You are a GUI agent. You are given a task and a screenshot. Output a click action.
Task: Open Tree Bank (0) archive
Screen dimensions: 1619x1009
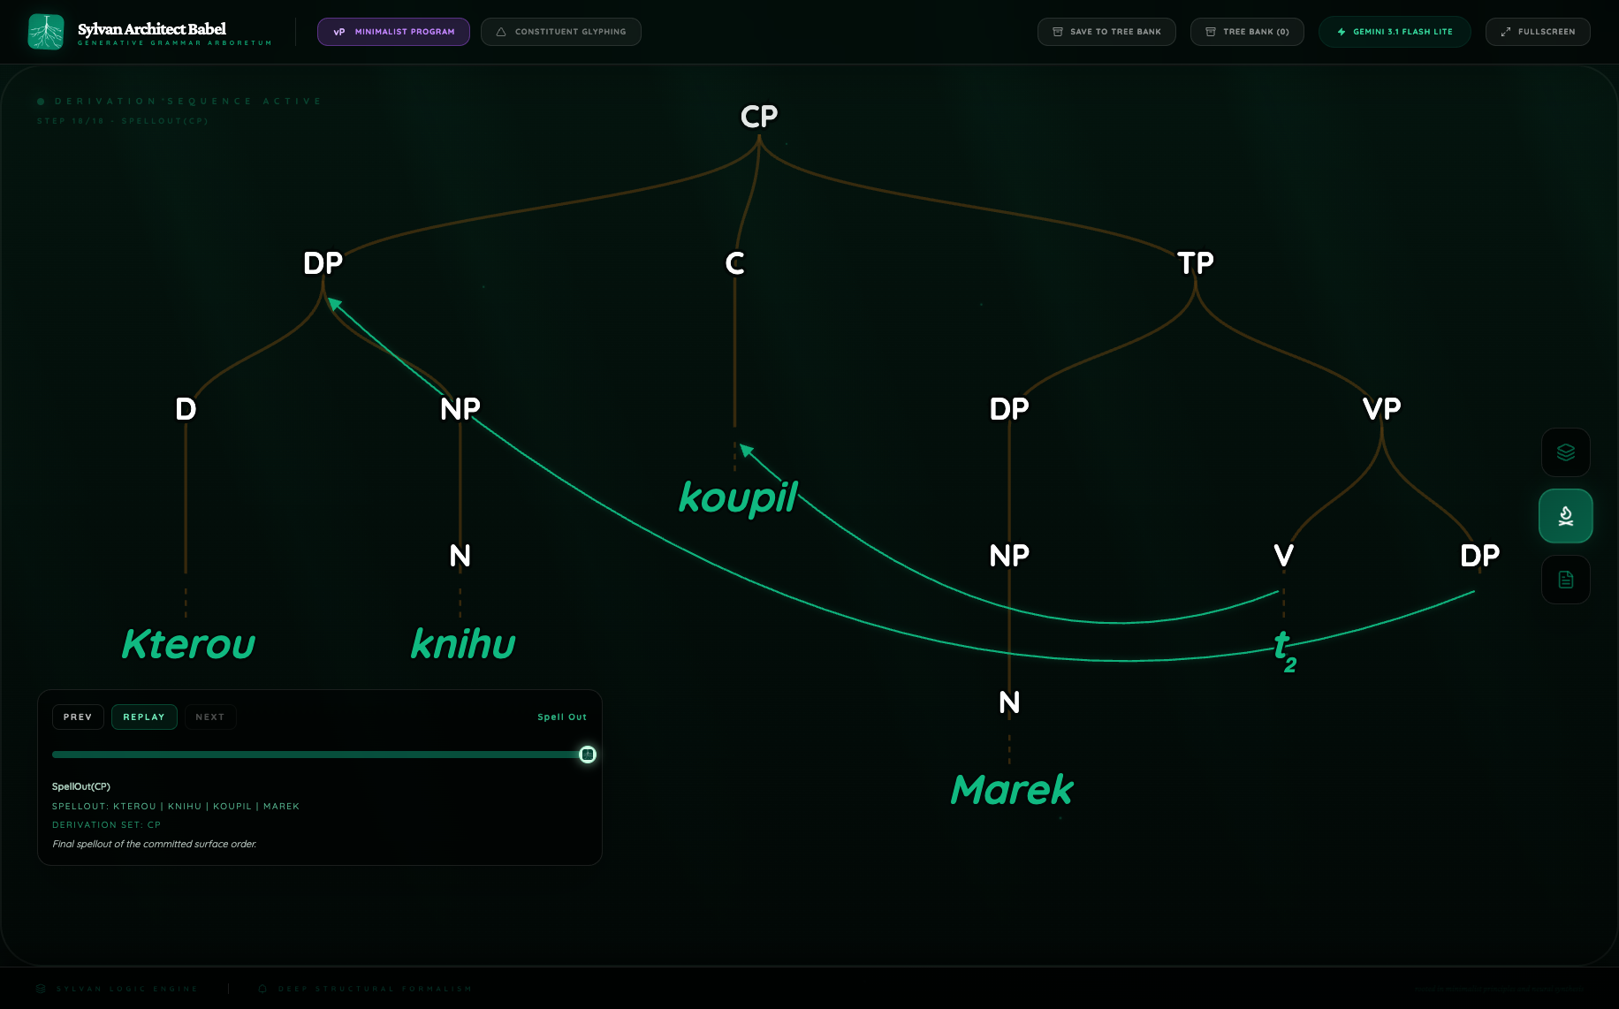tap(1246, 32)
